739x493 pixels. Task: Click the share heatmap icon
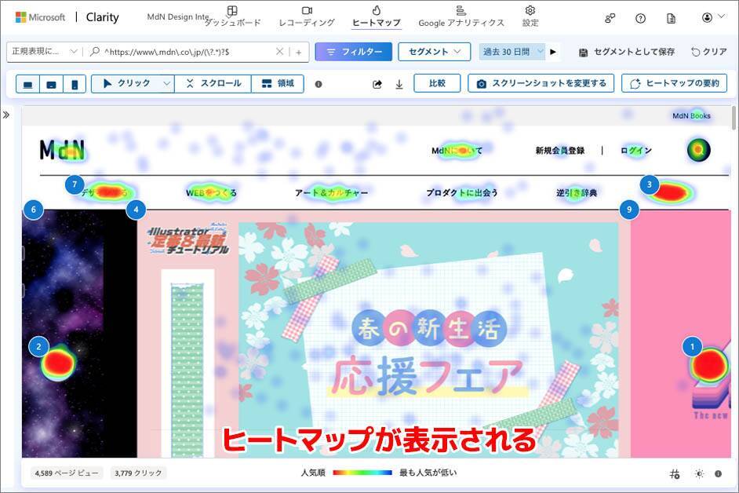tap(377, 84)
